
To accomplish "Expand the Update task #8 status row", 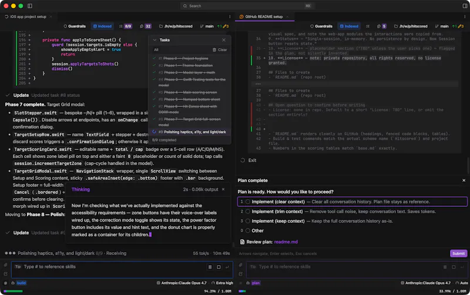I will tap(42, 95).
